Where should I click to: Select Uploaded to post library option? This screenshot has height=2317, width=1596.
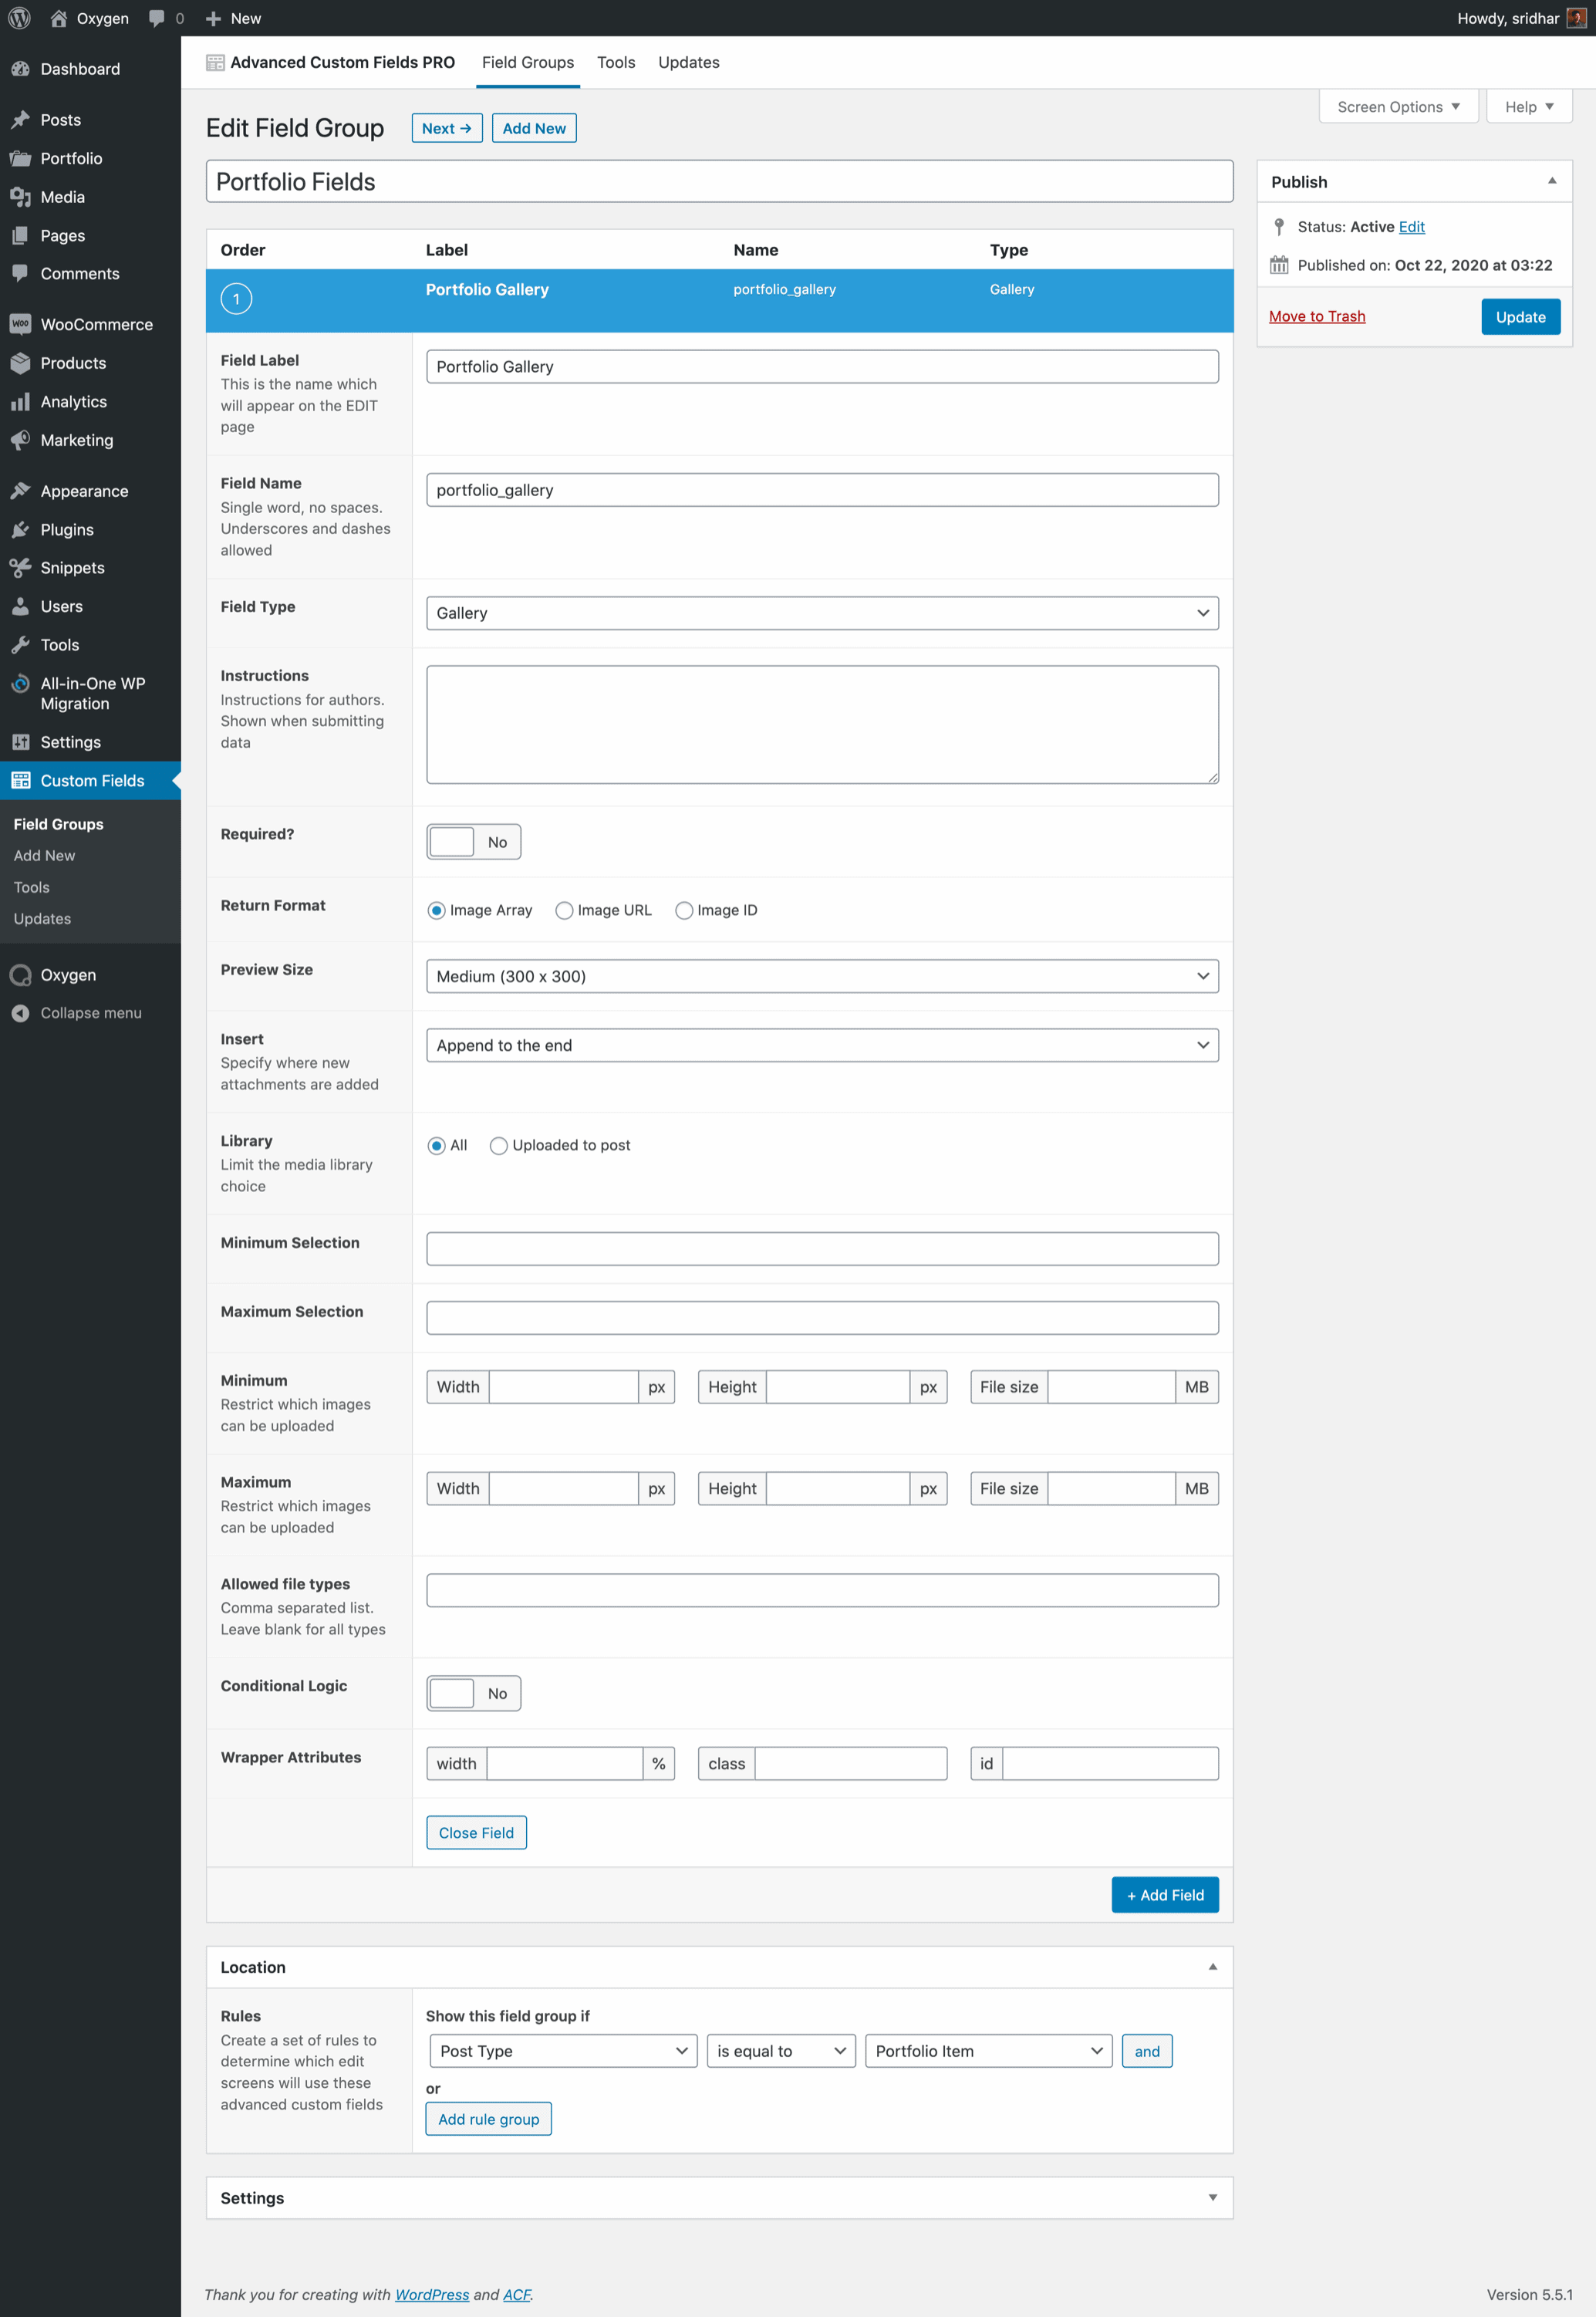pos(498,1146)
